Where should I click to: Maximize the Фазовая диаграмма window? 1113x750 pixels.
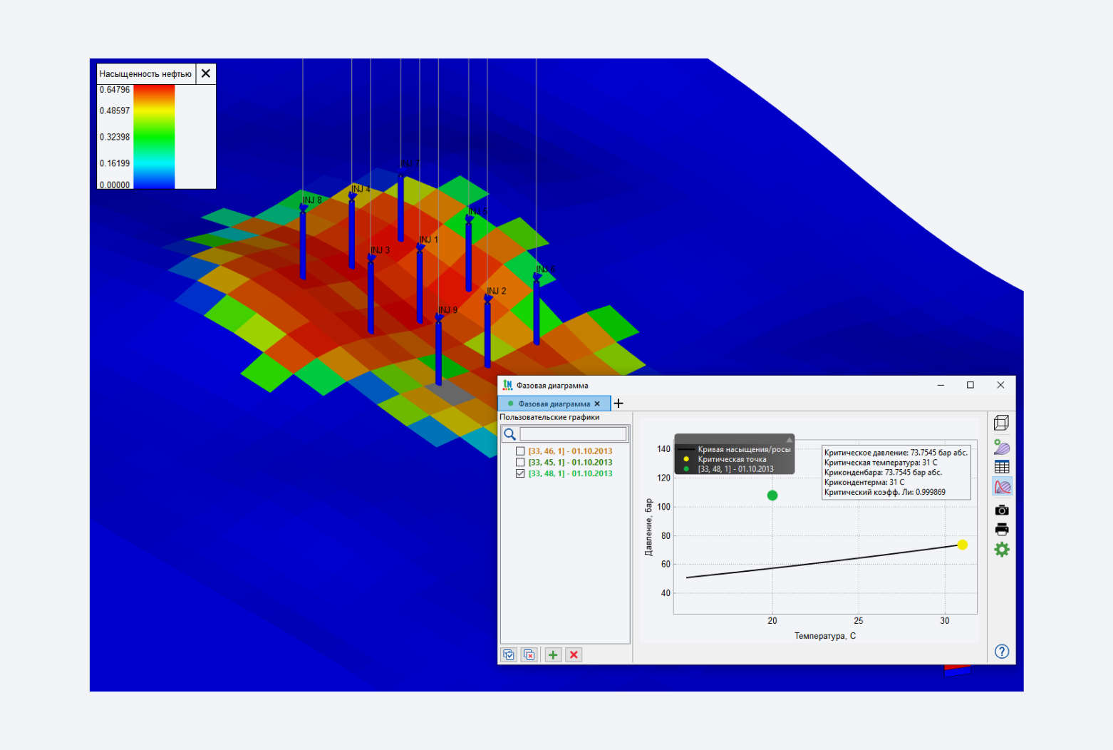[970, 385]
